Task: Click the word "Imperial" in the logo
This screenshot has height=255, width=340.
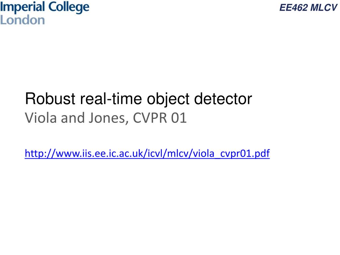Action: 22,7
